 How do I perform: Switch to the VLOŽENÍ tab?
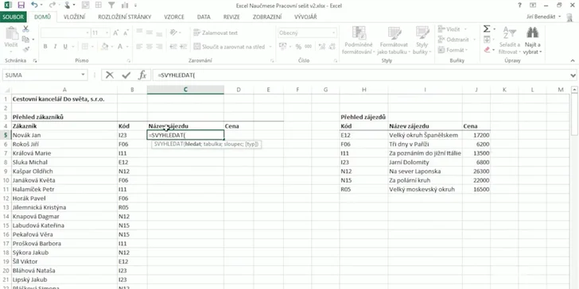(x=74, y=17)
